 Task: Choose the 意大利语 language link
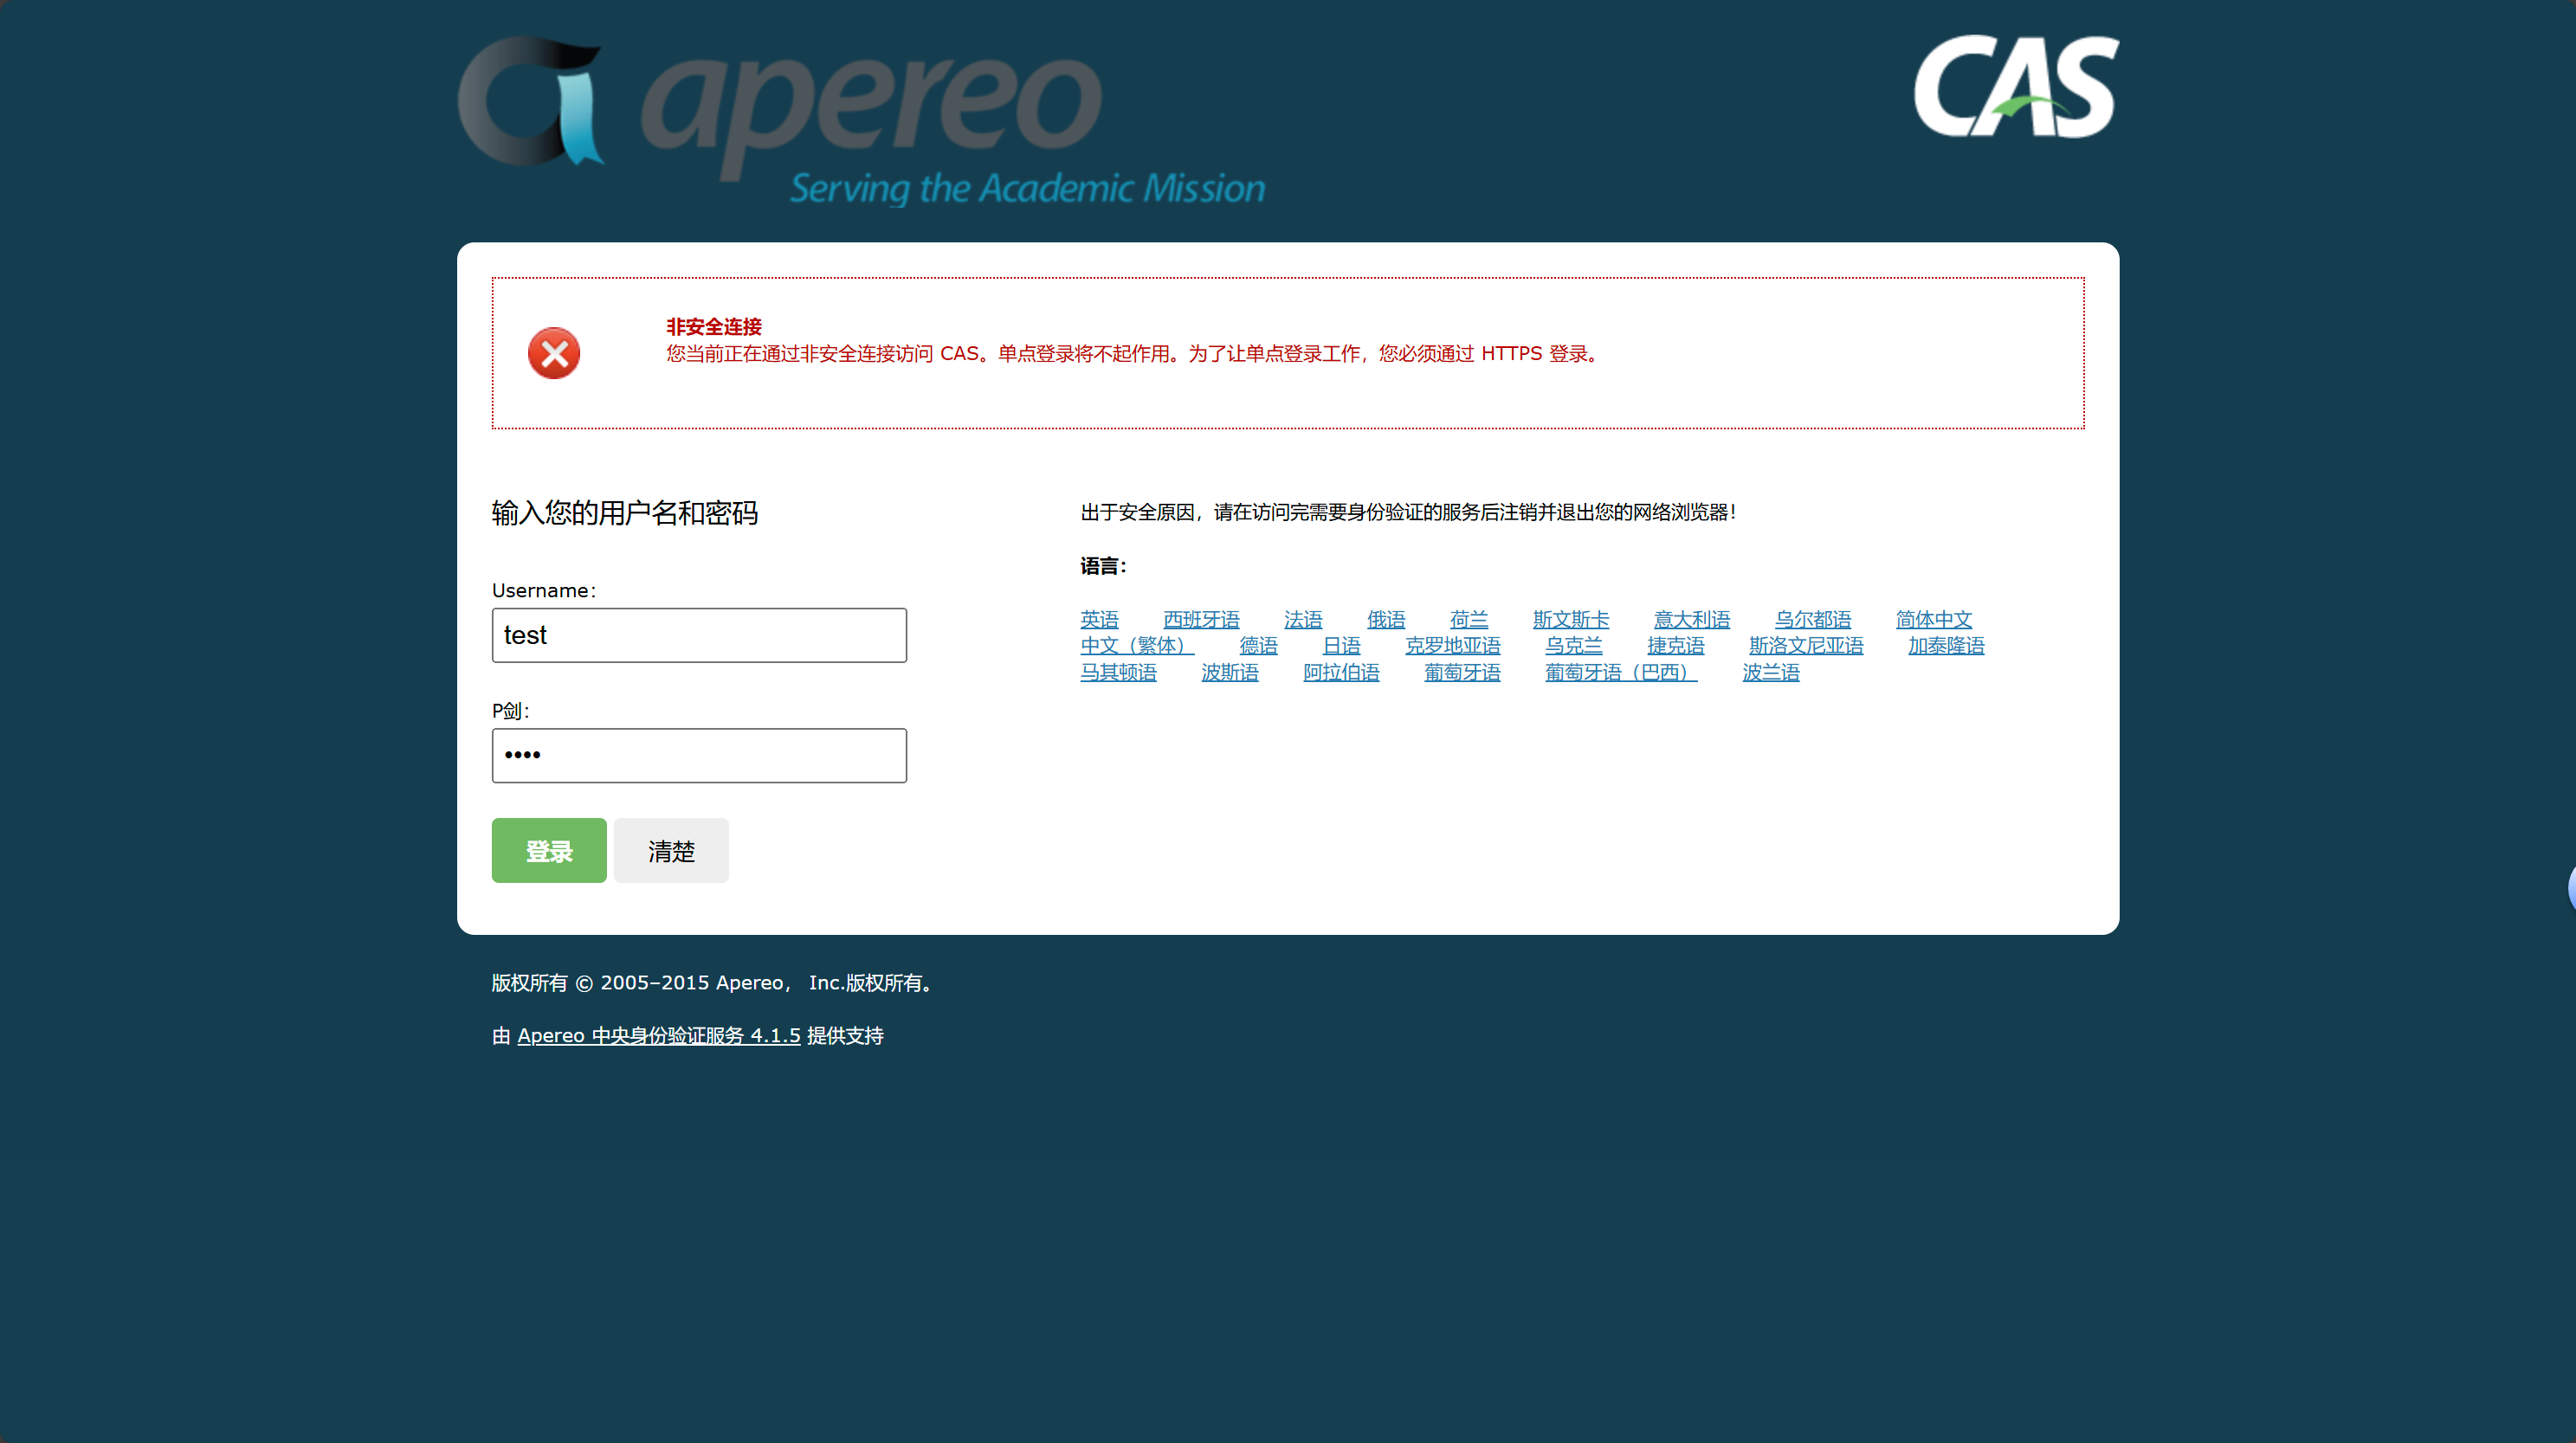[1691, 619]
